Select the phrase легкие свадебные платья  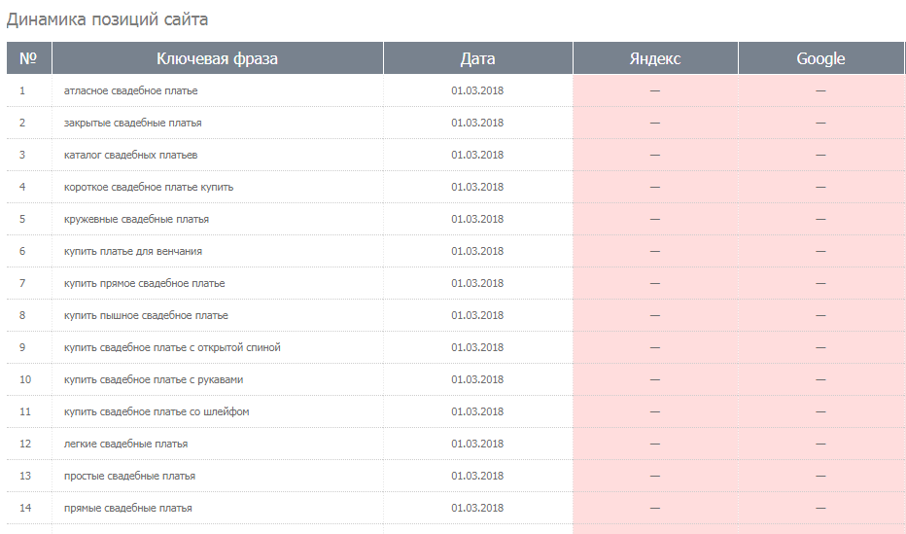click(x=126, y=444)
